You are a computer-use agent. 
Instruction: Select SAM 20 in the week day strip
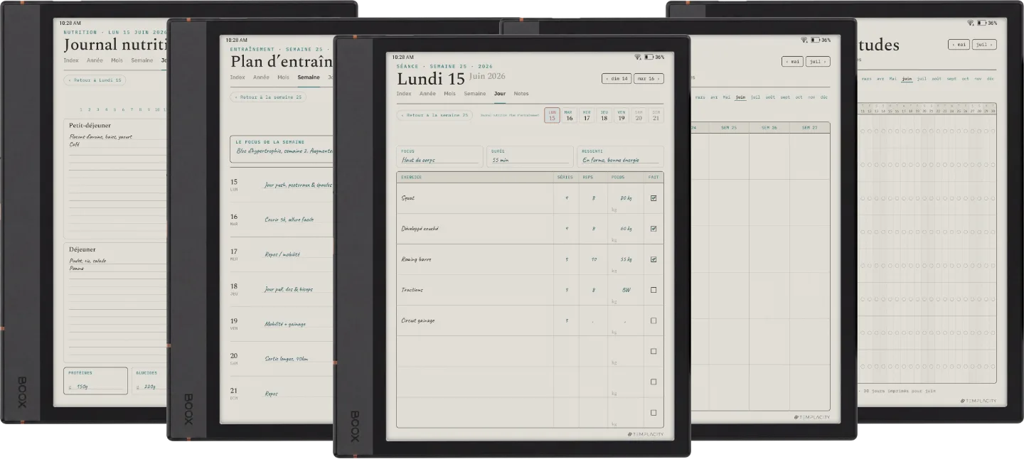pyautogui.click(x=639, y=115)
